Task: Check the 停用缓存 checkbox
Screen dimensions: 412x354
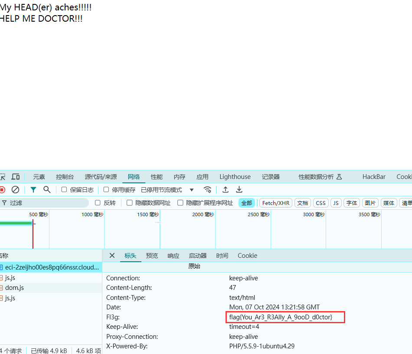Action: (106, 190)
